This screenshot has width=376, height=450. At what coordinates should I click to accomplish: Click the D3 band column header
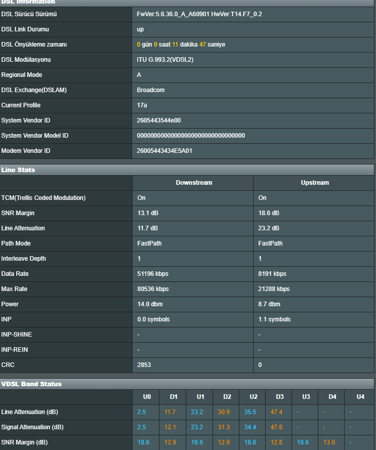click(280, 397)
